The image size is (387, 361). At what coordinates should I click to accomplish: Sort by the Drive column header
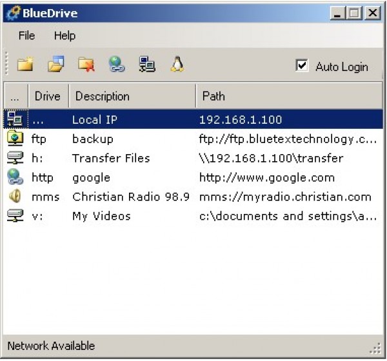click(48, 96)
